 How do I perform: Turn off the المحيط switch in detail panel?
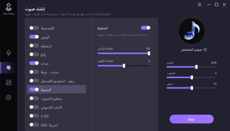coord(146,28)
